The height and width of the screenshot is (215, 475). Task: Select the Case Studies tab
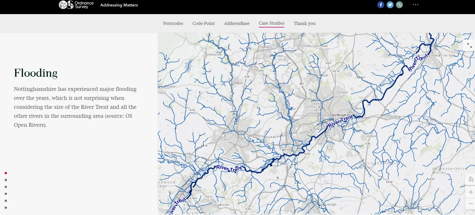click(272, 23)
